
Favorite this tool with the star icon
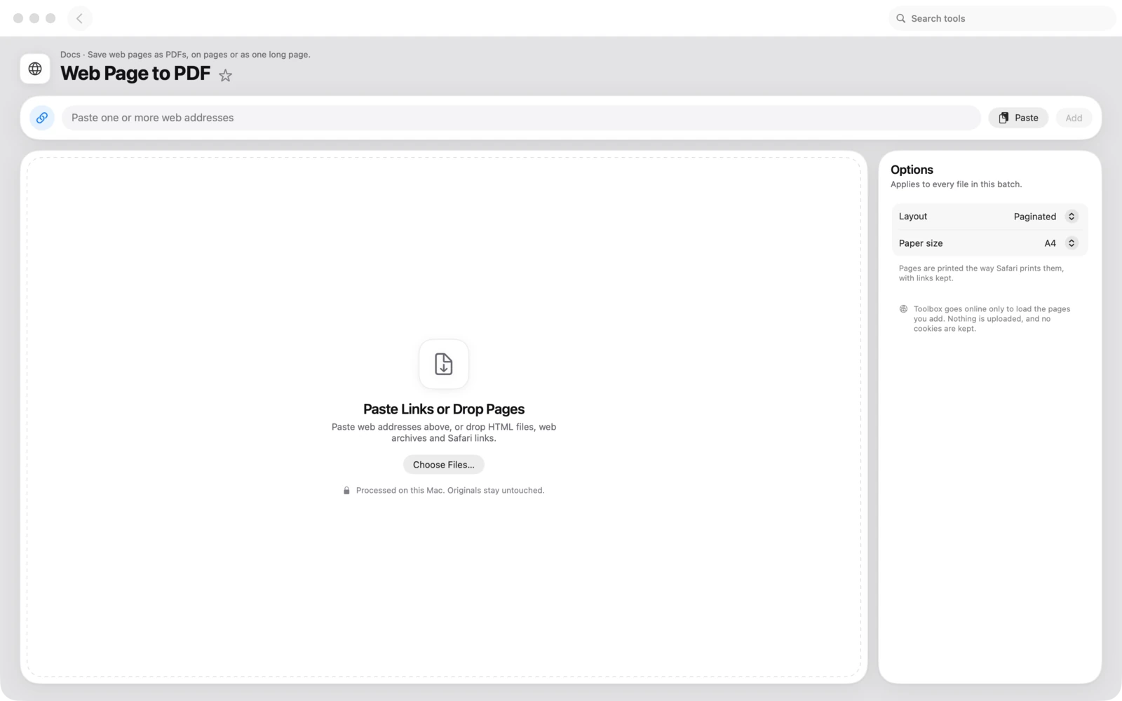click(225, 75)
